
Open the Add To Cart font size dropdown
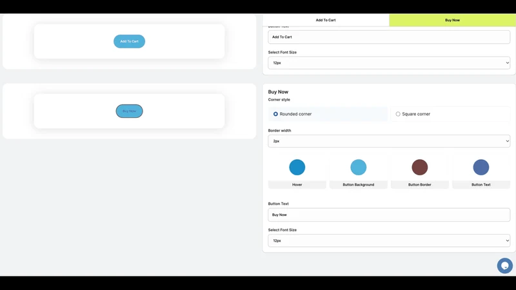[x=389, y=63]
